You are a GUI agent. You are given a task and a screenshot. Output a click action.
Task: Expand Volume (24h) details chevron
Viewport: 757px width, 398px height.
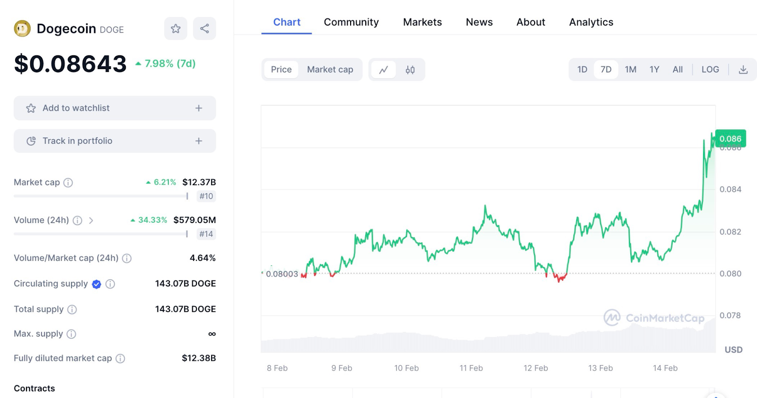91,221
